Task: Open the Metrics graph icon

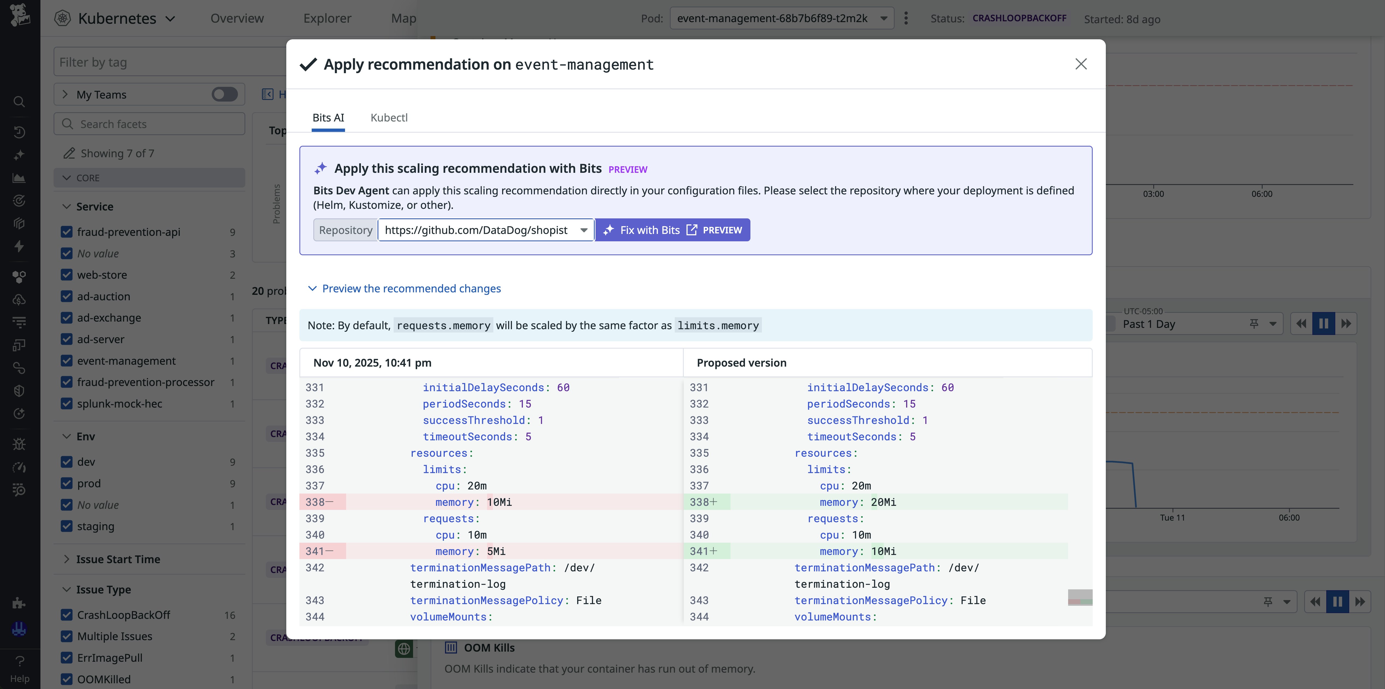Action: [19, 177]
